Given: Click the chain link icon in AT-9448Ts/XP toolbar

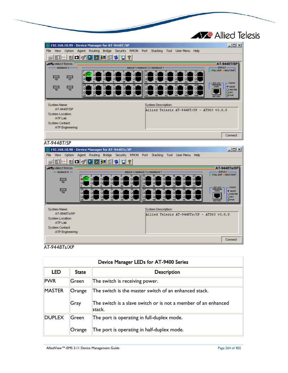Looking at the screenshot, I should pyautogui.click(x=84, y=162).
